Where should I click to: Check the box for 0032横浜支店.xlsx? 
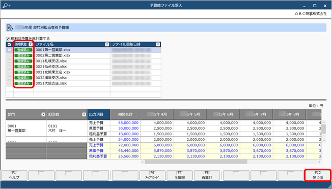[x=9, y=78]
